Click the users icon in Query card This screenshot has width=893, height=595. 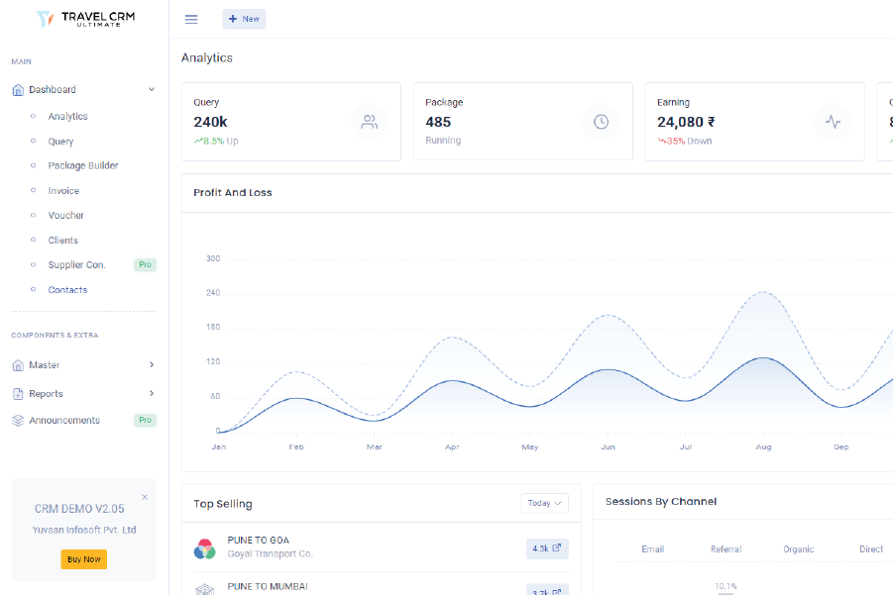click(370, 122)
